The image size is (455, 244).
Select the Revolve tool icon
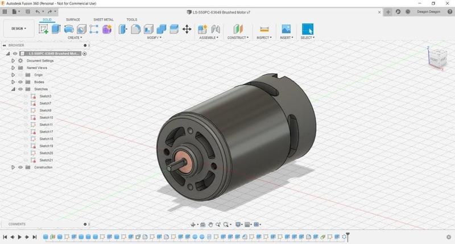coord(69,29)
